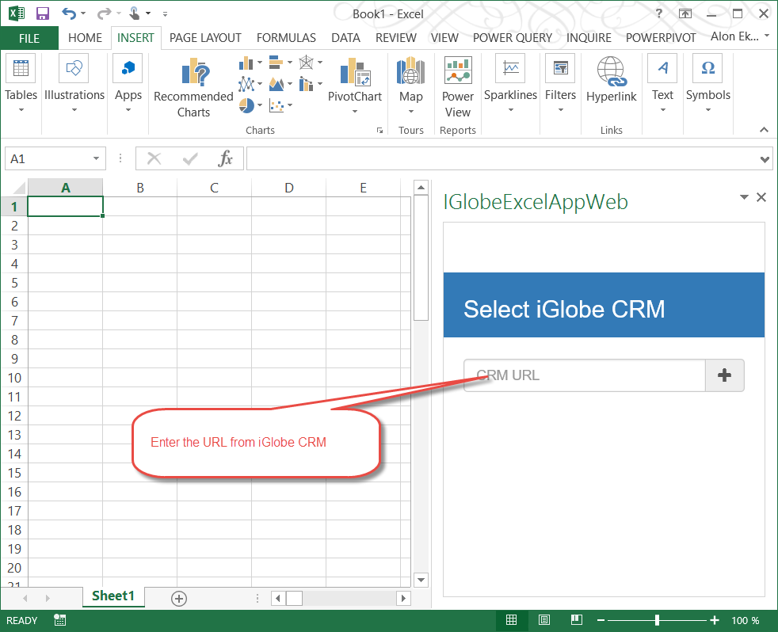
Task: Click the horizontal scrollbar right arrow
Action: (403, 598)
